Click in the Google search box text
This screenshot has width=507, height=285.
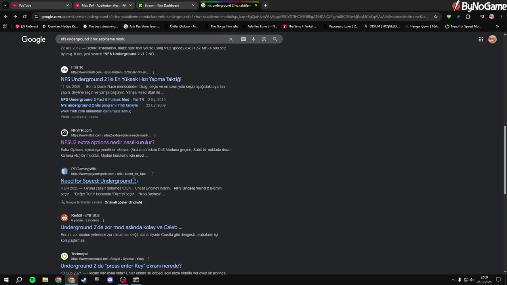(93, 39)
